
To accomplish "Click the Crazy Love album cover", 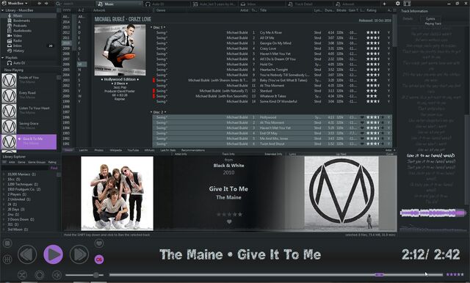I will [120, 50].
